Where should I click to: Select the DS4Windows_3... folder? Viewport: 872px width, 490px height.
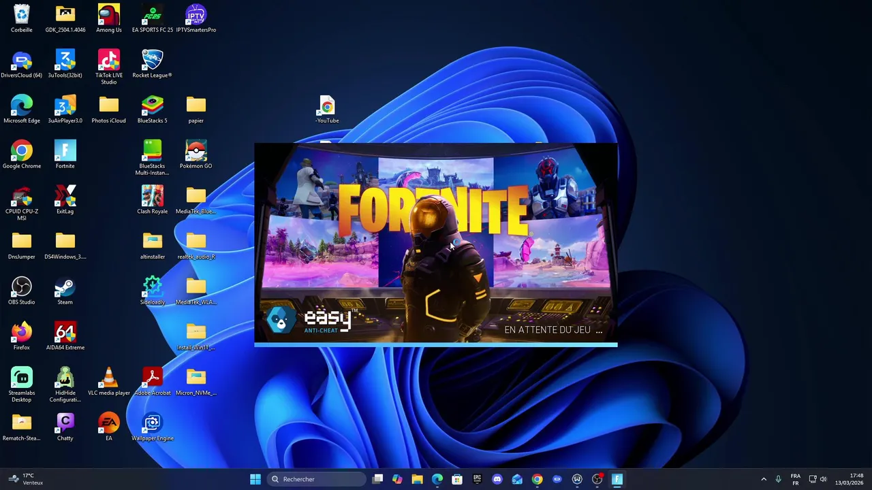(65, 245)
